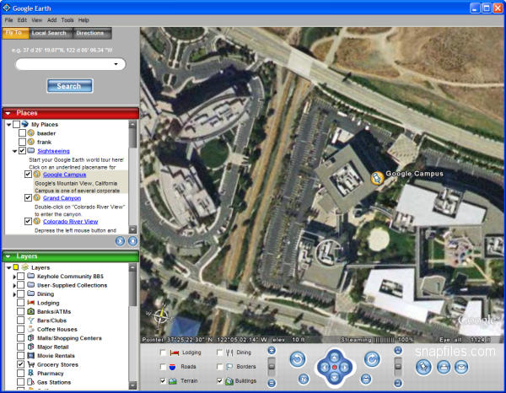
Task: Pan the map left arrow
Action: click(325, 367)
